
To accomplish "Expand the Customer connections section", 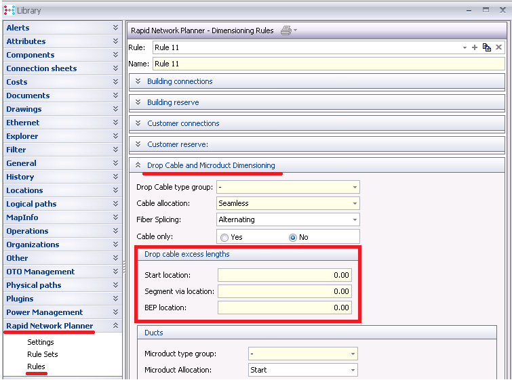I will [138, 123].
